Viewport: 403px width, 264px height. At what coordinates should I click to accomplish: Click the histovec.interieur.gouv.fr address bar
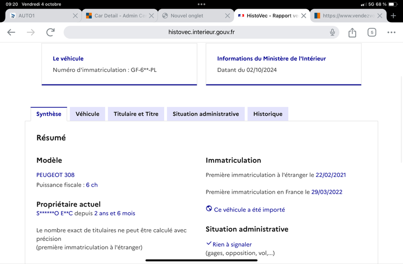201,32
